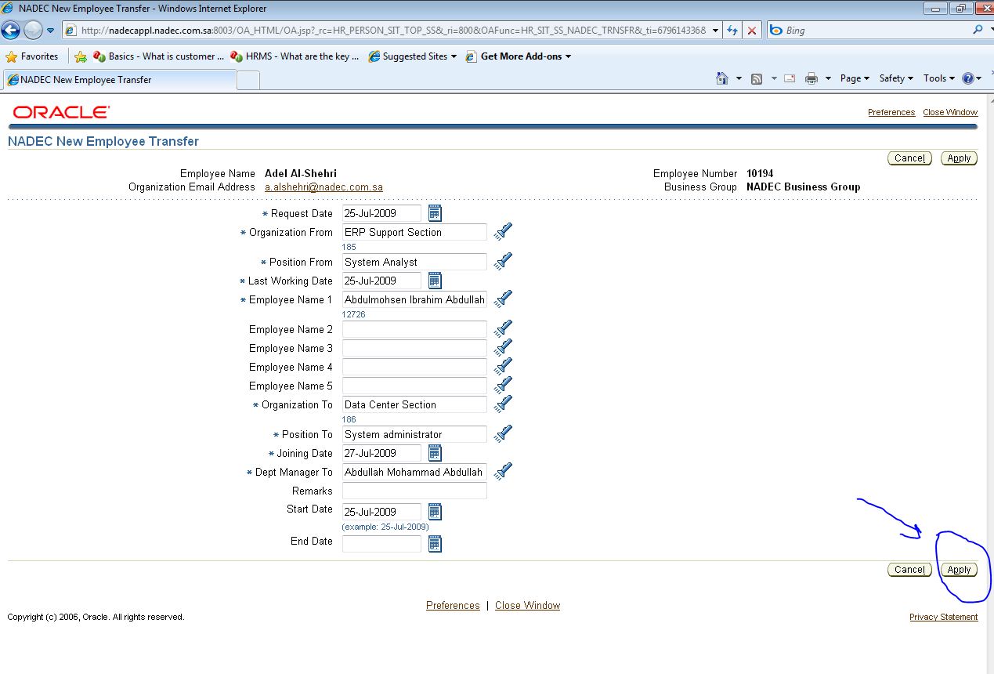Open the IE Help question mark icon

(x=968, y=78)
